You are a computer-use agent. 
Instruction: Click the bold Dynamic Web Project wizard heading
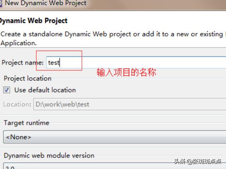coord(34,21)
